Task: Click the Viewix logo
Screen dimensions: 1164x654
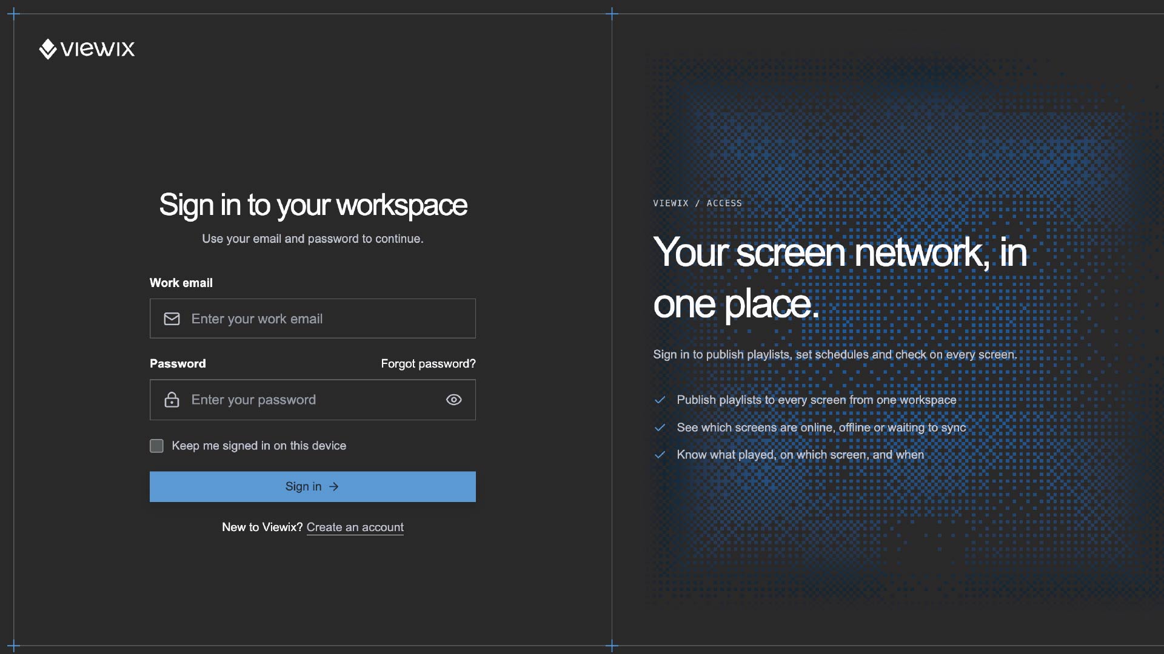Action: point(87,48)
